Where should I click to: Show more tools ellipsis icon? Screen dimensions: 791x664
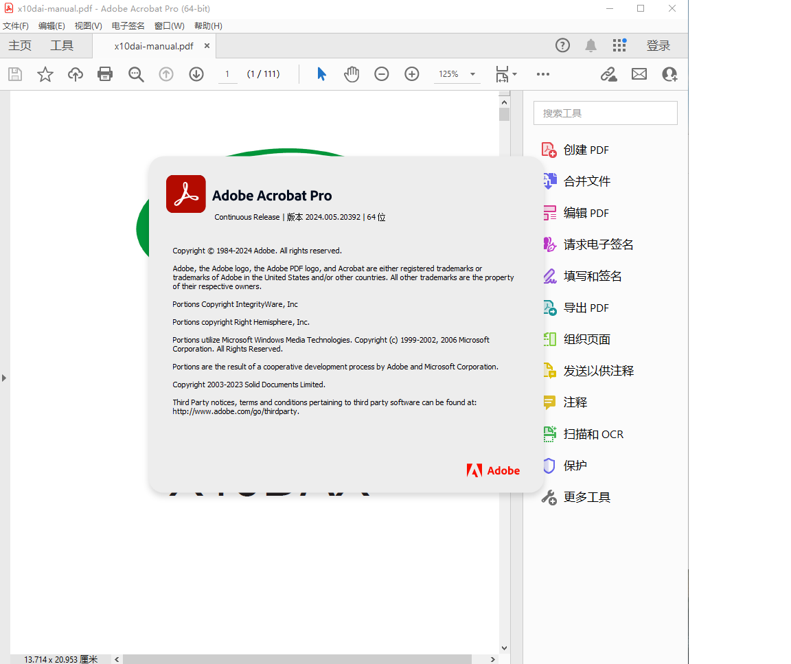[x=543, y=74]
